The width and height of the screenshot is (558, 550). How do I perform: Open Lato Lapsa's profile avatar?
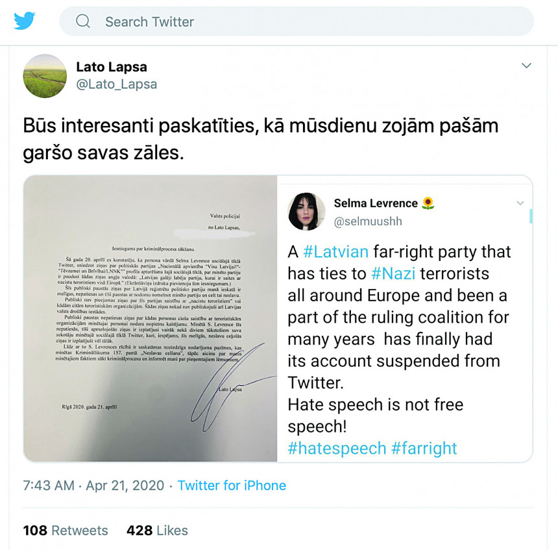click(x=45, y=76)
